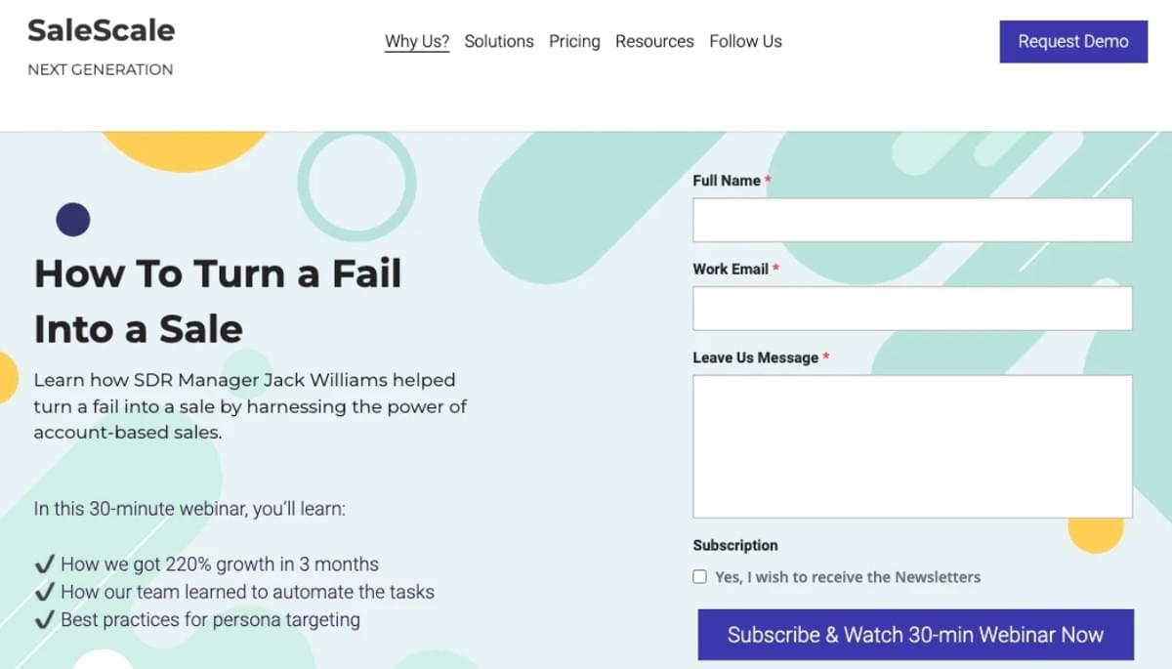Click the Leave Us Message text area

click(x=912, y=445)
